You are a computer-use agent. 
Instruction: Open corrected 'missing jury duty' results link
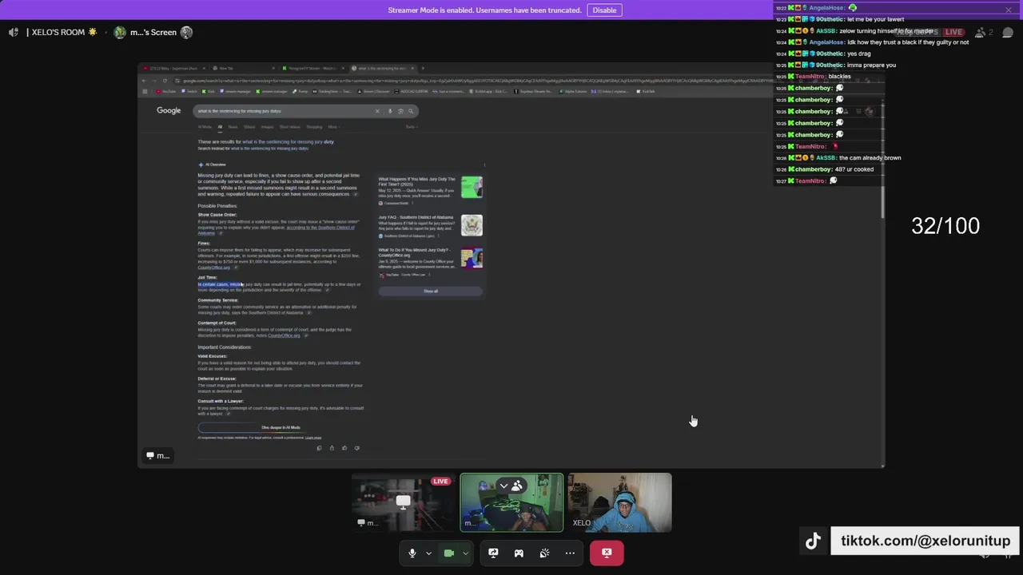pyautogui.click(x=288, y=141)
